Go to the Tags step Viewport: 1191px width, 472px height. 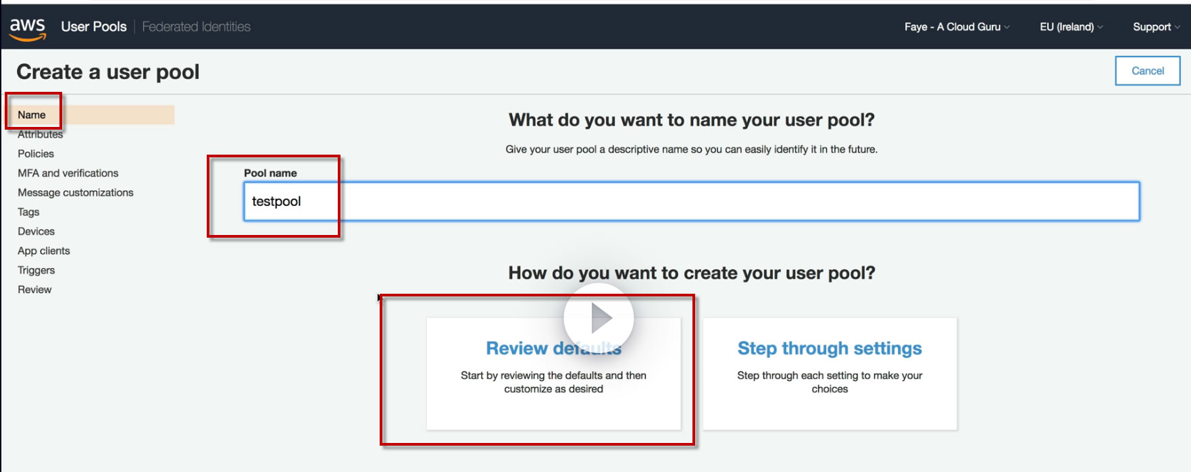pos(28,212)
